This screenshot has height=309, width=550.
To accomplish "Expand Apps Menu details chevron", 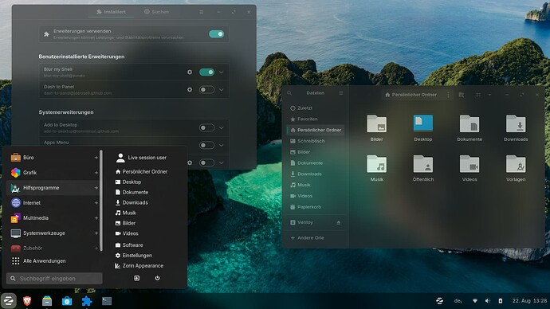I will (222, 145).
